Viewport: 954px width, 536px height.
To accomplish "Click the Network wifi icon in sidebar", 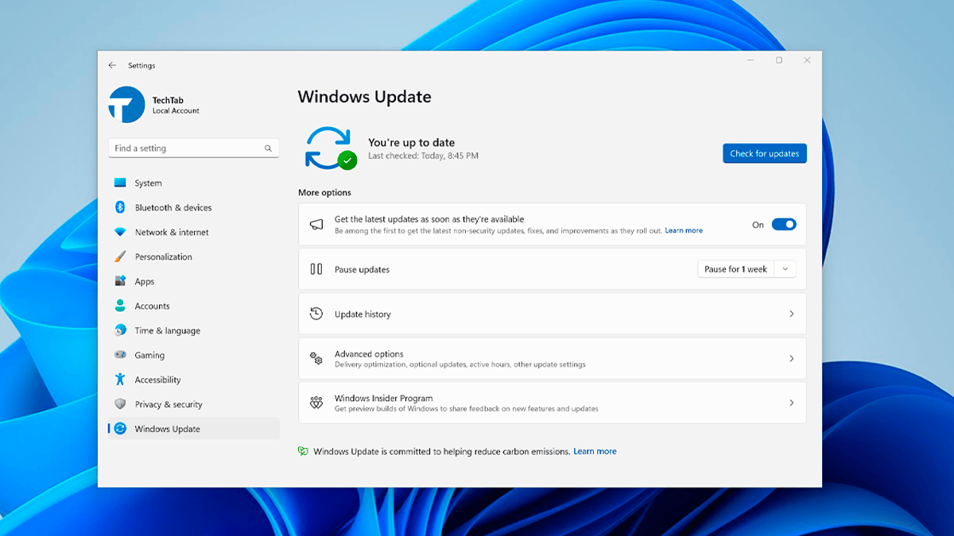I will [120, 232].
